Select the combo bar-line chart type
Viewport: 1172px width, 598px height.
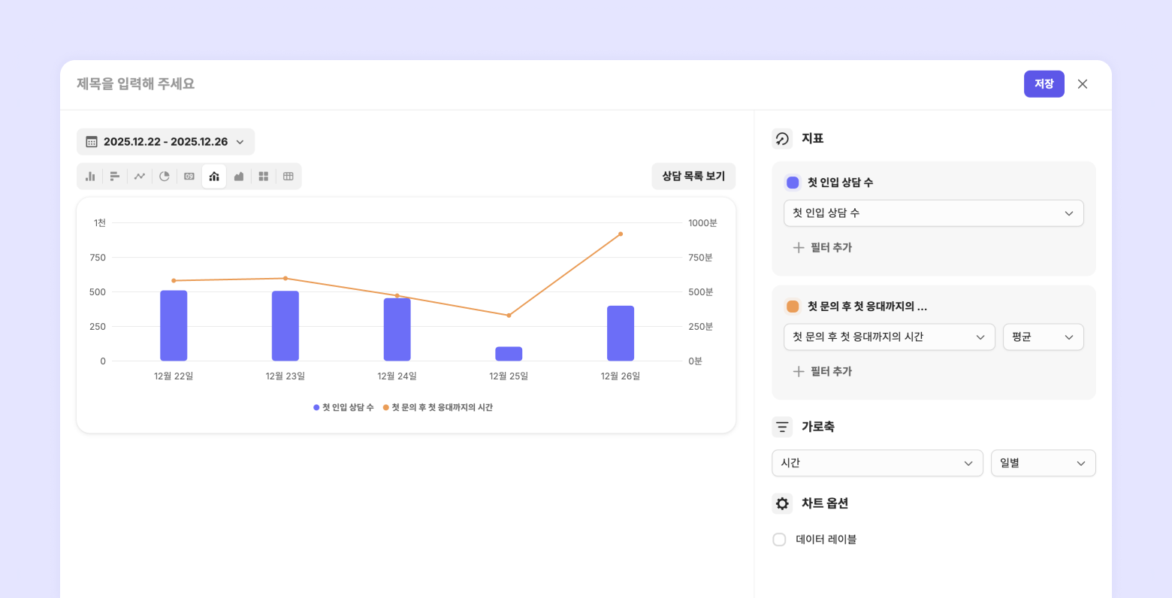(214, 177)
